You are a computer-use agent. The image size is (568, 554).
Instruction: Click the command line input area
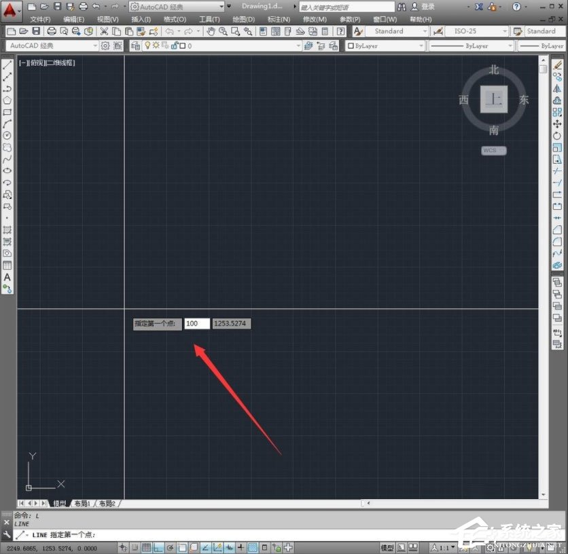coord(232,535)
